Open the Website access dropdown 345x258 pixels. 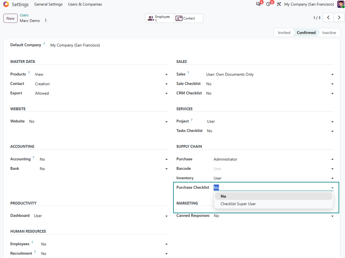pos(98,122)
